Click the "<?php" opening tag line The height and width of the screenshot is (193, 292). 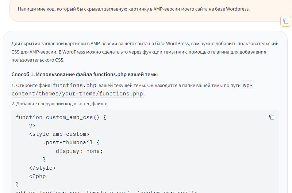coord(37,176)
